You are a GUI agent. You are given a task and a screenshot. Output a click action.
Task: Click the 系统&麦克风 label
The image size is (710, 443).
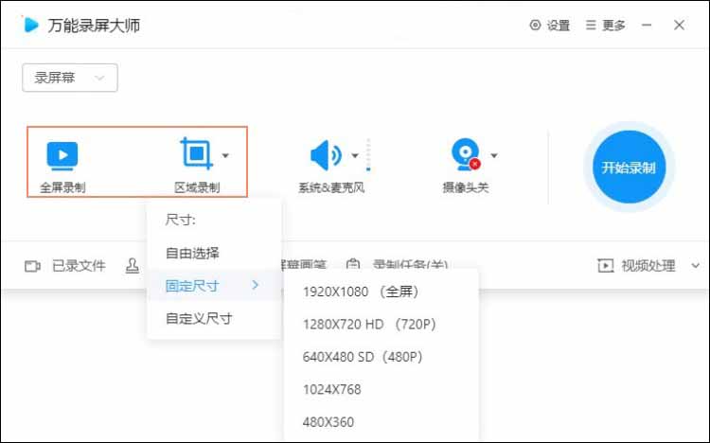point(331,187)
